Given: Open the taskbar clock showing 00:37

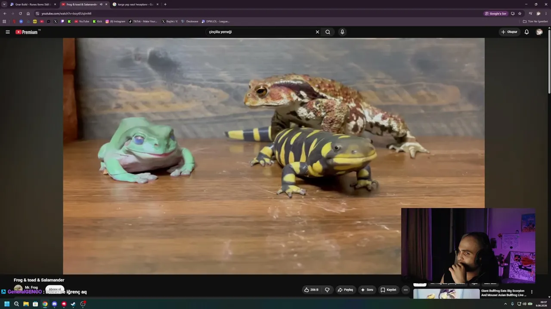Looking at the screenshot, I should pyautogui.click(x=542, y=304).
